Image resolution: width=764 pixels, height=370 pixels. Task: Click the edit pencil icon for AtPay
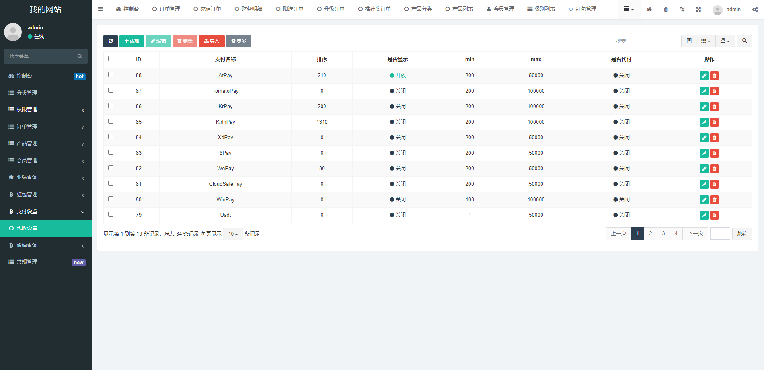pyautogui.click(x=704, y=76)
